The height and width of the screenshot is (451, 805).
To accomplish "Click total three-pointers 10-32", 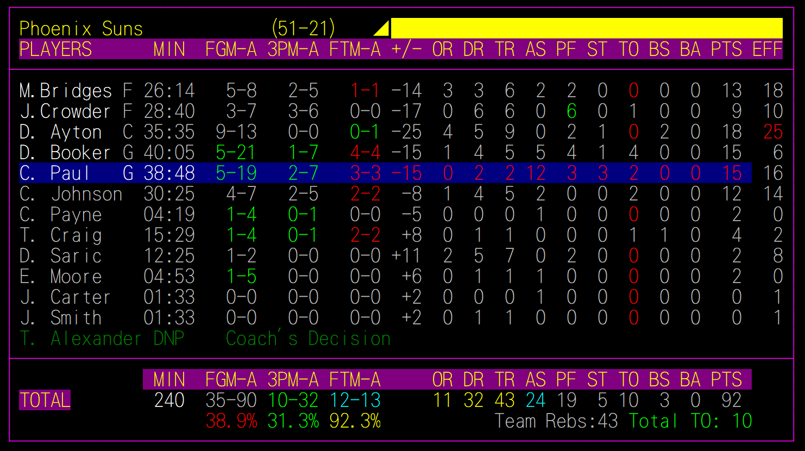I will point(293,400).
